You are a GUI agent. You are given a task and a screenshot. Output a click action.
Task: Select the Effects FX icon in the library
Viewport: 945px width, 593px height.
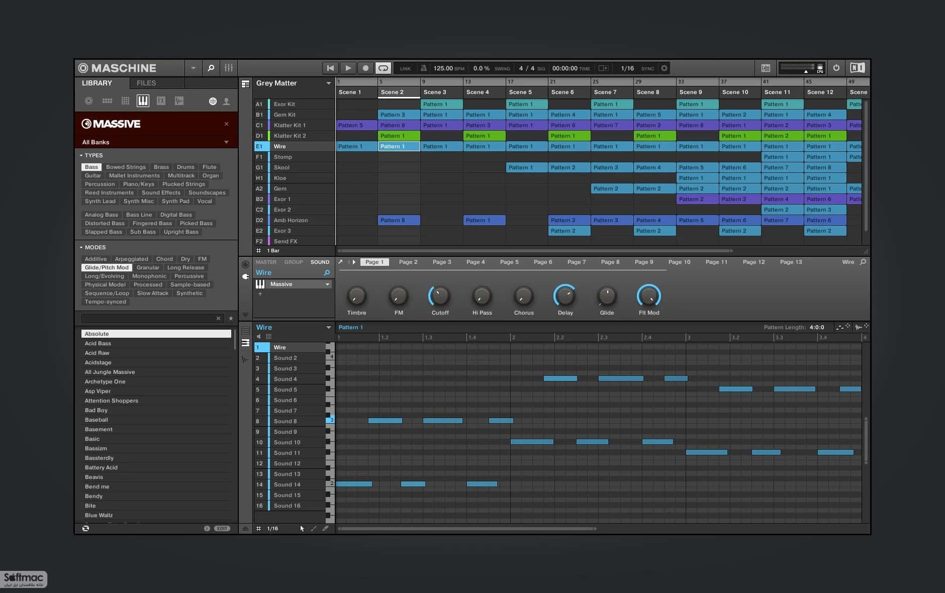tap(161, 101)
